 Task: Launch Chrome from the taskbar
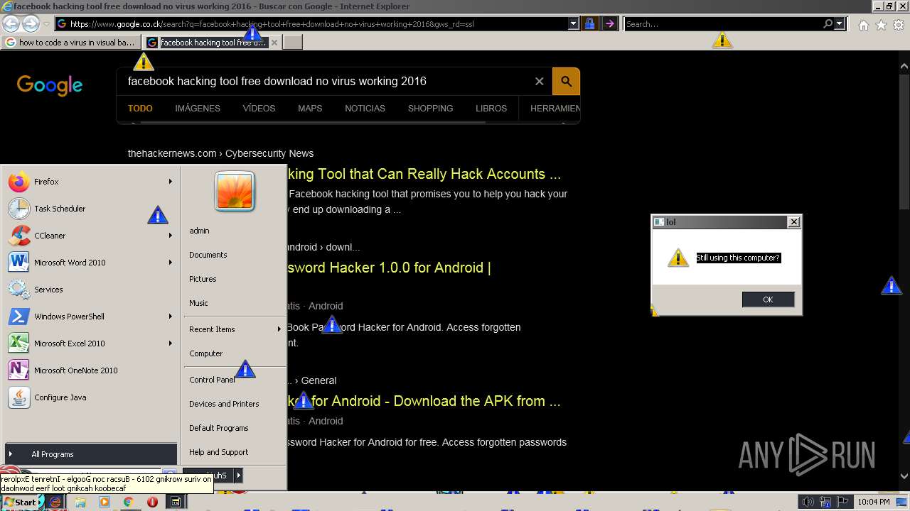(x=129, y=502)
